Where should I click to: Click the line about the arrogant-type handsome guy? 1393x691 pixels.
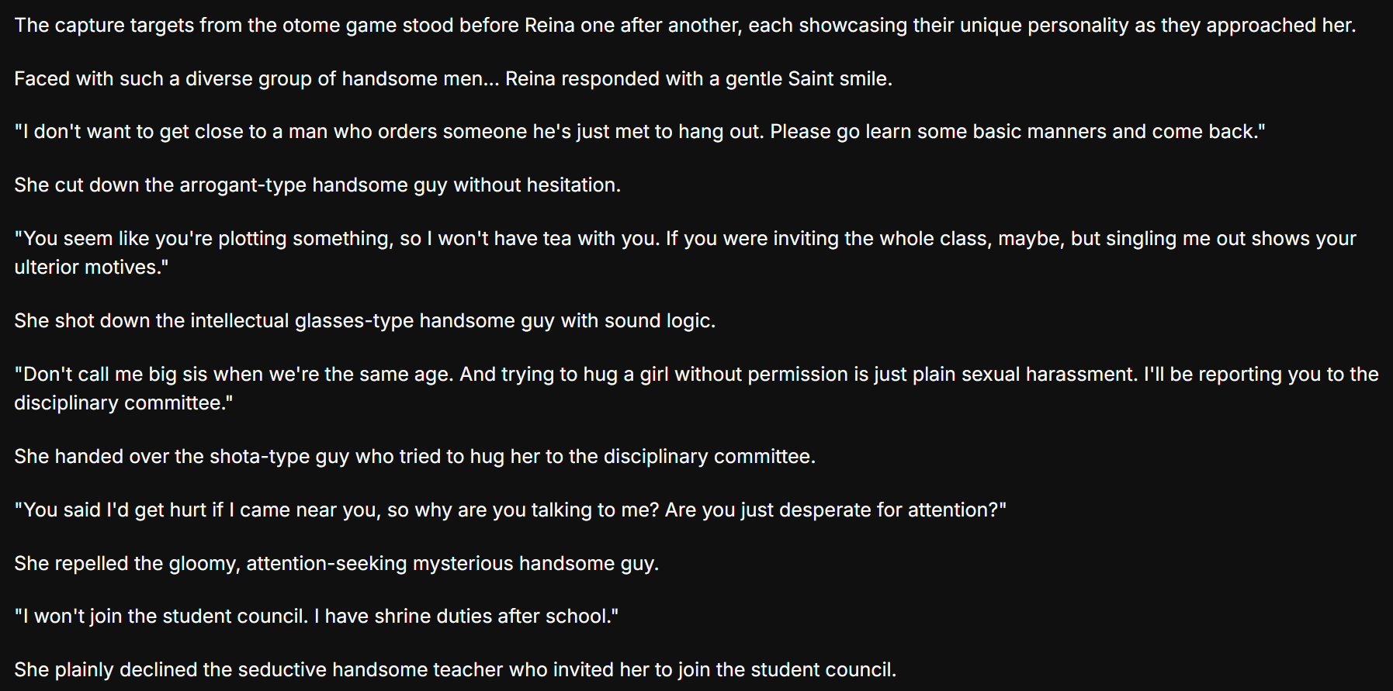click(317, 185)
